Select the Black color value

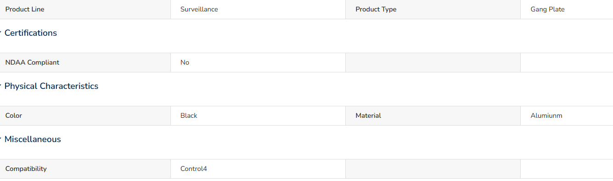[x=189, y=116]
